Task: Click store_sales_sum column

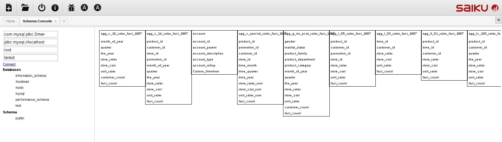Action: 251,83
